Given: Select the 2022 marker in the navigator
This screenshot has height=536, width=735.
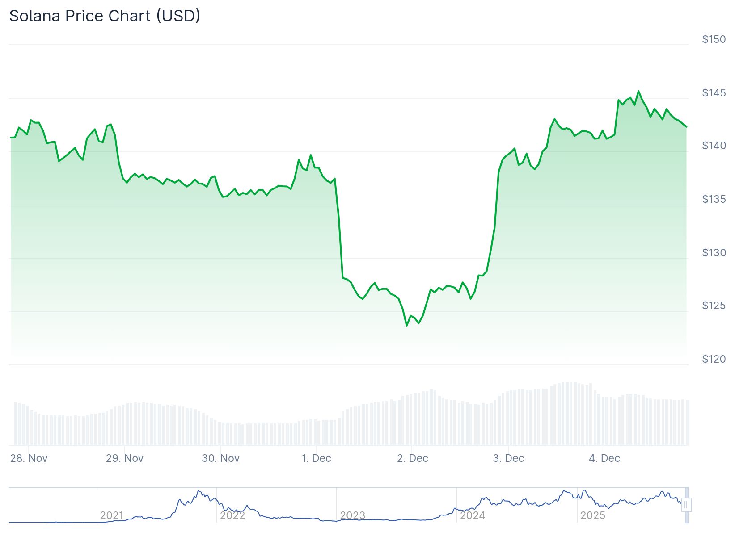Looking at the screenshot, I should 232,515.
